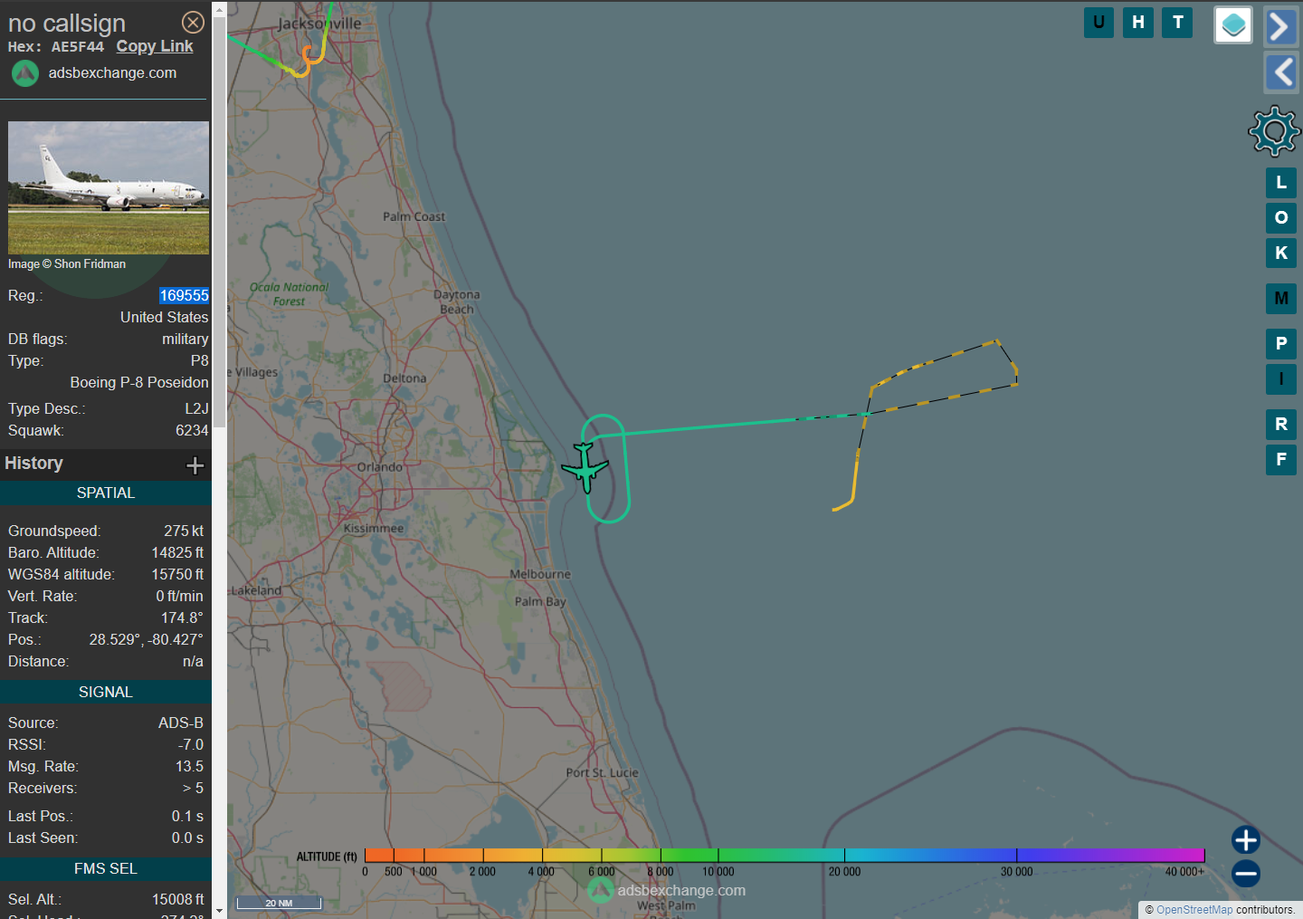Toggle the I map option button
This screenshot has width=1303, height=919.
pos(1281,379)
